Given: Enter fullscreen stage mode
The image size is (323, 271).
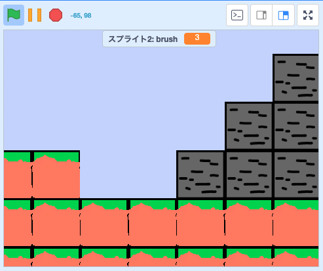Looking at the screenshot, I should pos(308,15).
